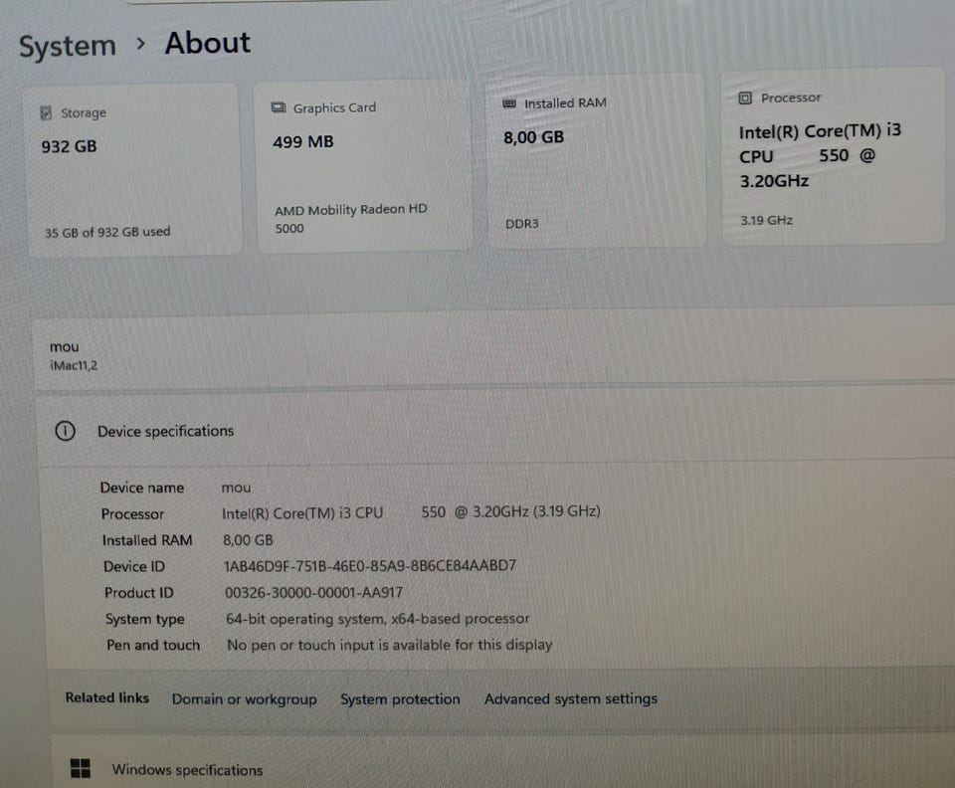Open Domain or workgroup link

(245, 699)
